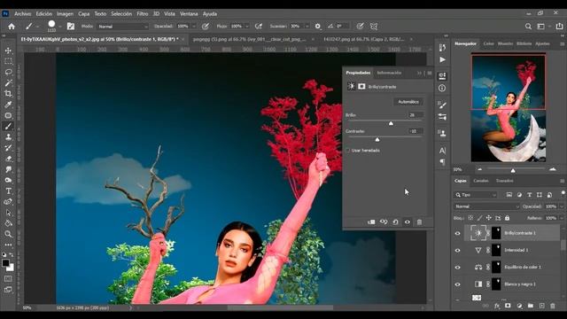Open layer Opacidad dropdown in Capas

point(562,206)
